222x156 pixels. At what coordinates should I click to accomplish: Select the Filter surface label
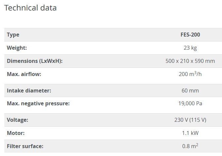(25, 146)
